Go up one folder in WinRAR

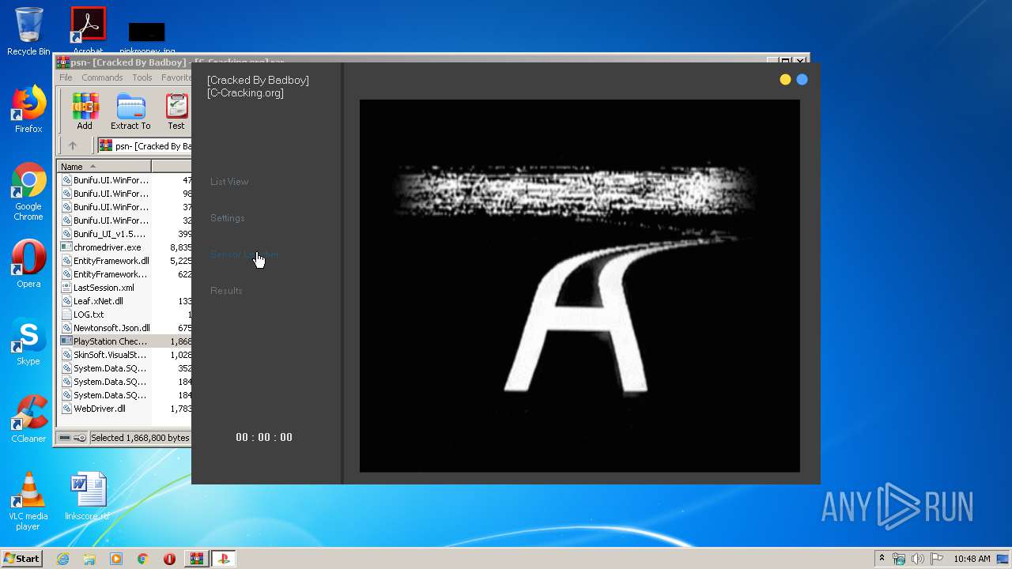click(73, 145)
